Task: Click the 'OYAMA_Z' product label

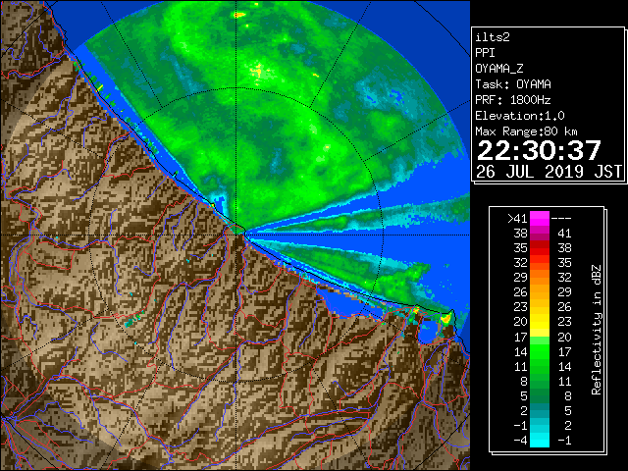Action: click(x=499, y=69)
